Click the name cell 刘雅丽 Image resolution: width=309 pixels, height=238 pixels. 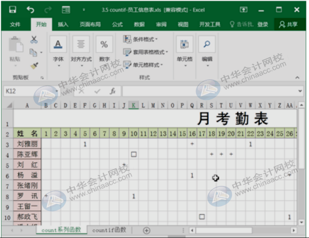click(x=27, y=144)
